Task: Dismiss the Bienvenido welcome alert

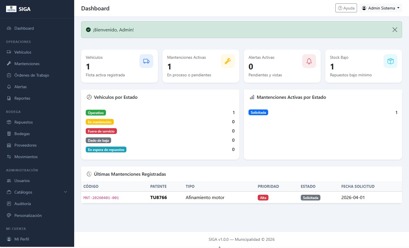Action: tap(395, 30)
